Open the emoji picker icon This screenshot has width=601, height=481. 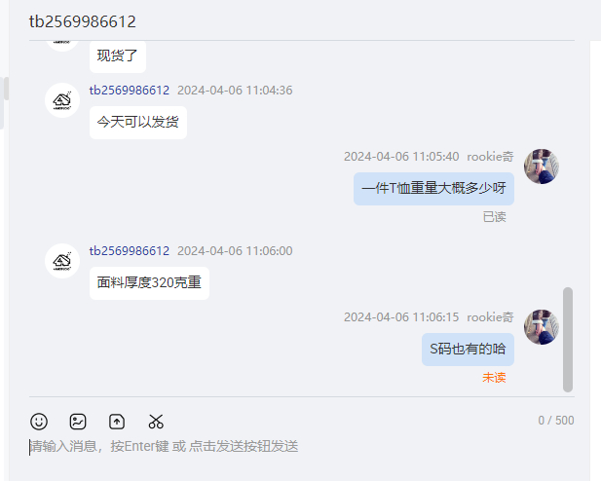click(39, 422)
